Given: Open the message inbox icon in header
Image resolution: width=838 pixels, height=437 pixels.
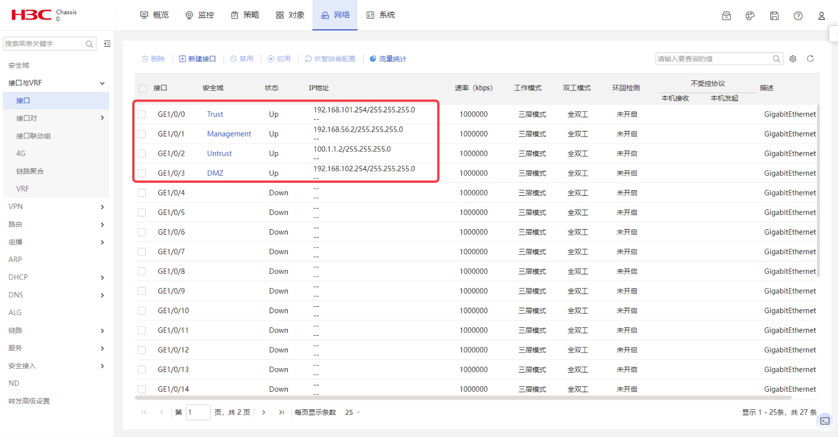Looking at the screenshot, I should pyautogui.click(x=726, y=16).
